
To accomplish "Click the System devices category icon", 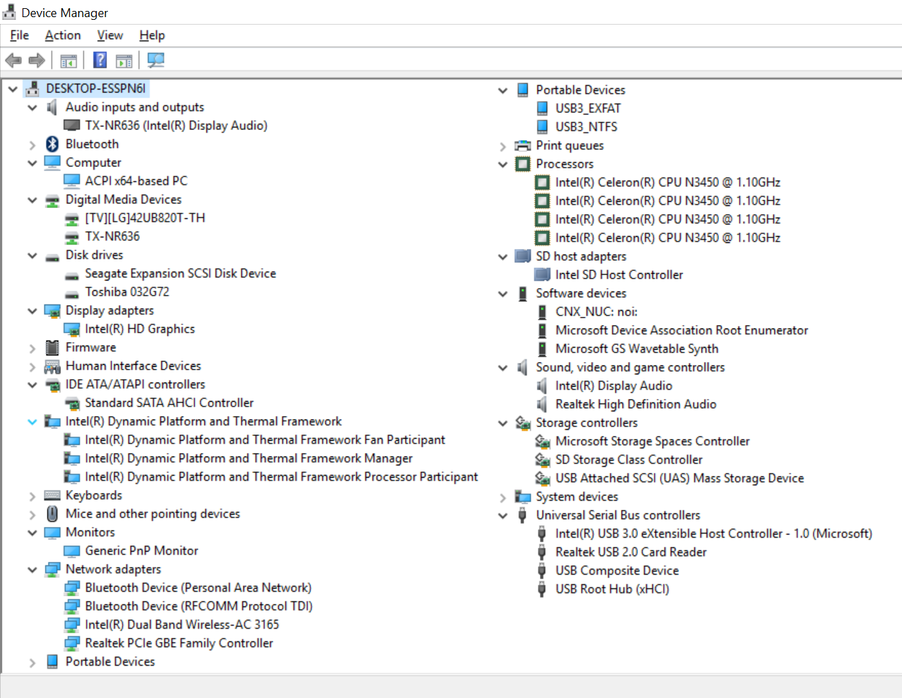I will click(x=523, y=497).
